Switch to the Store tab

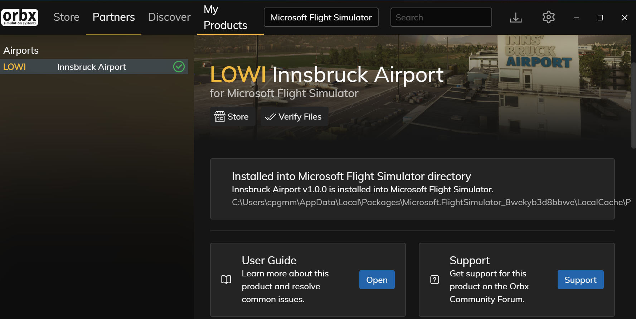pos(67,17)
